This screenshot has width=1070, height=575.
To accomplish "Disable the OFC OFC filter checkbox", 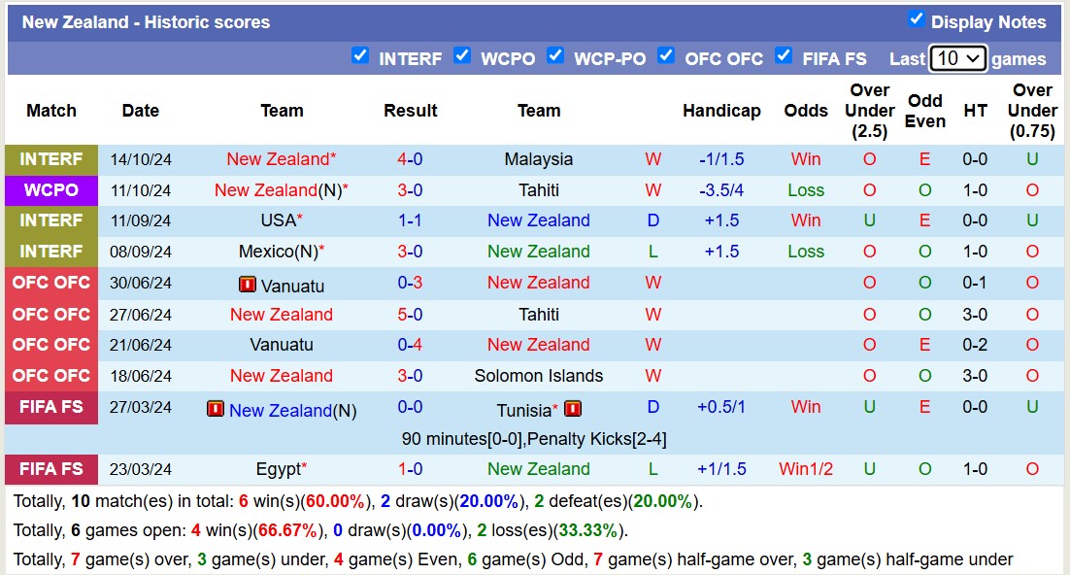I will pyautogui.click(x=666, y=55).
